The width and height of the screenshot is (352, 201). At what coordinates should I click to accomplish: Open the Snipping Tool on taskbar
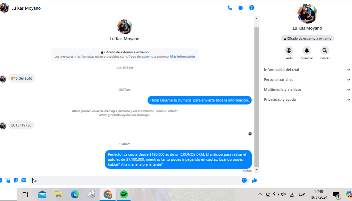[x=91, y=194]
